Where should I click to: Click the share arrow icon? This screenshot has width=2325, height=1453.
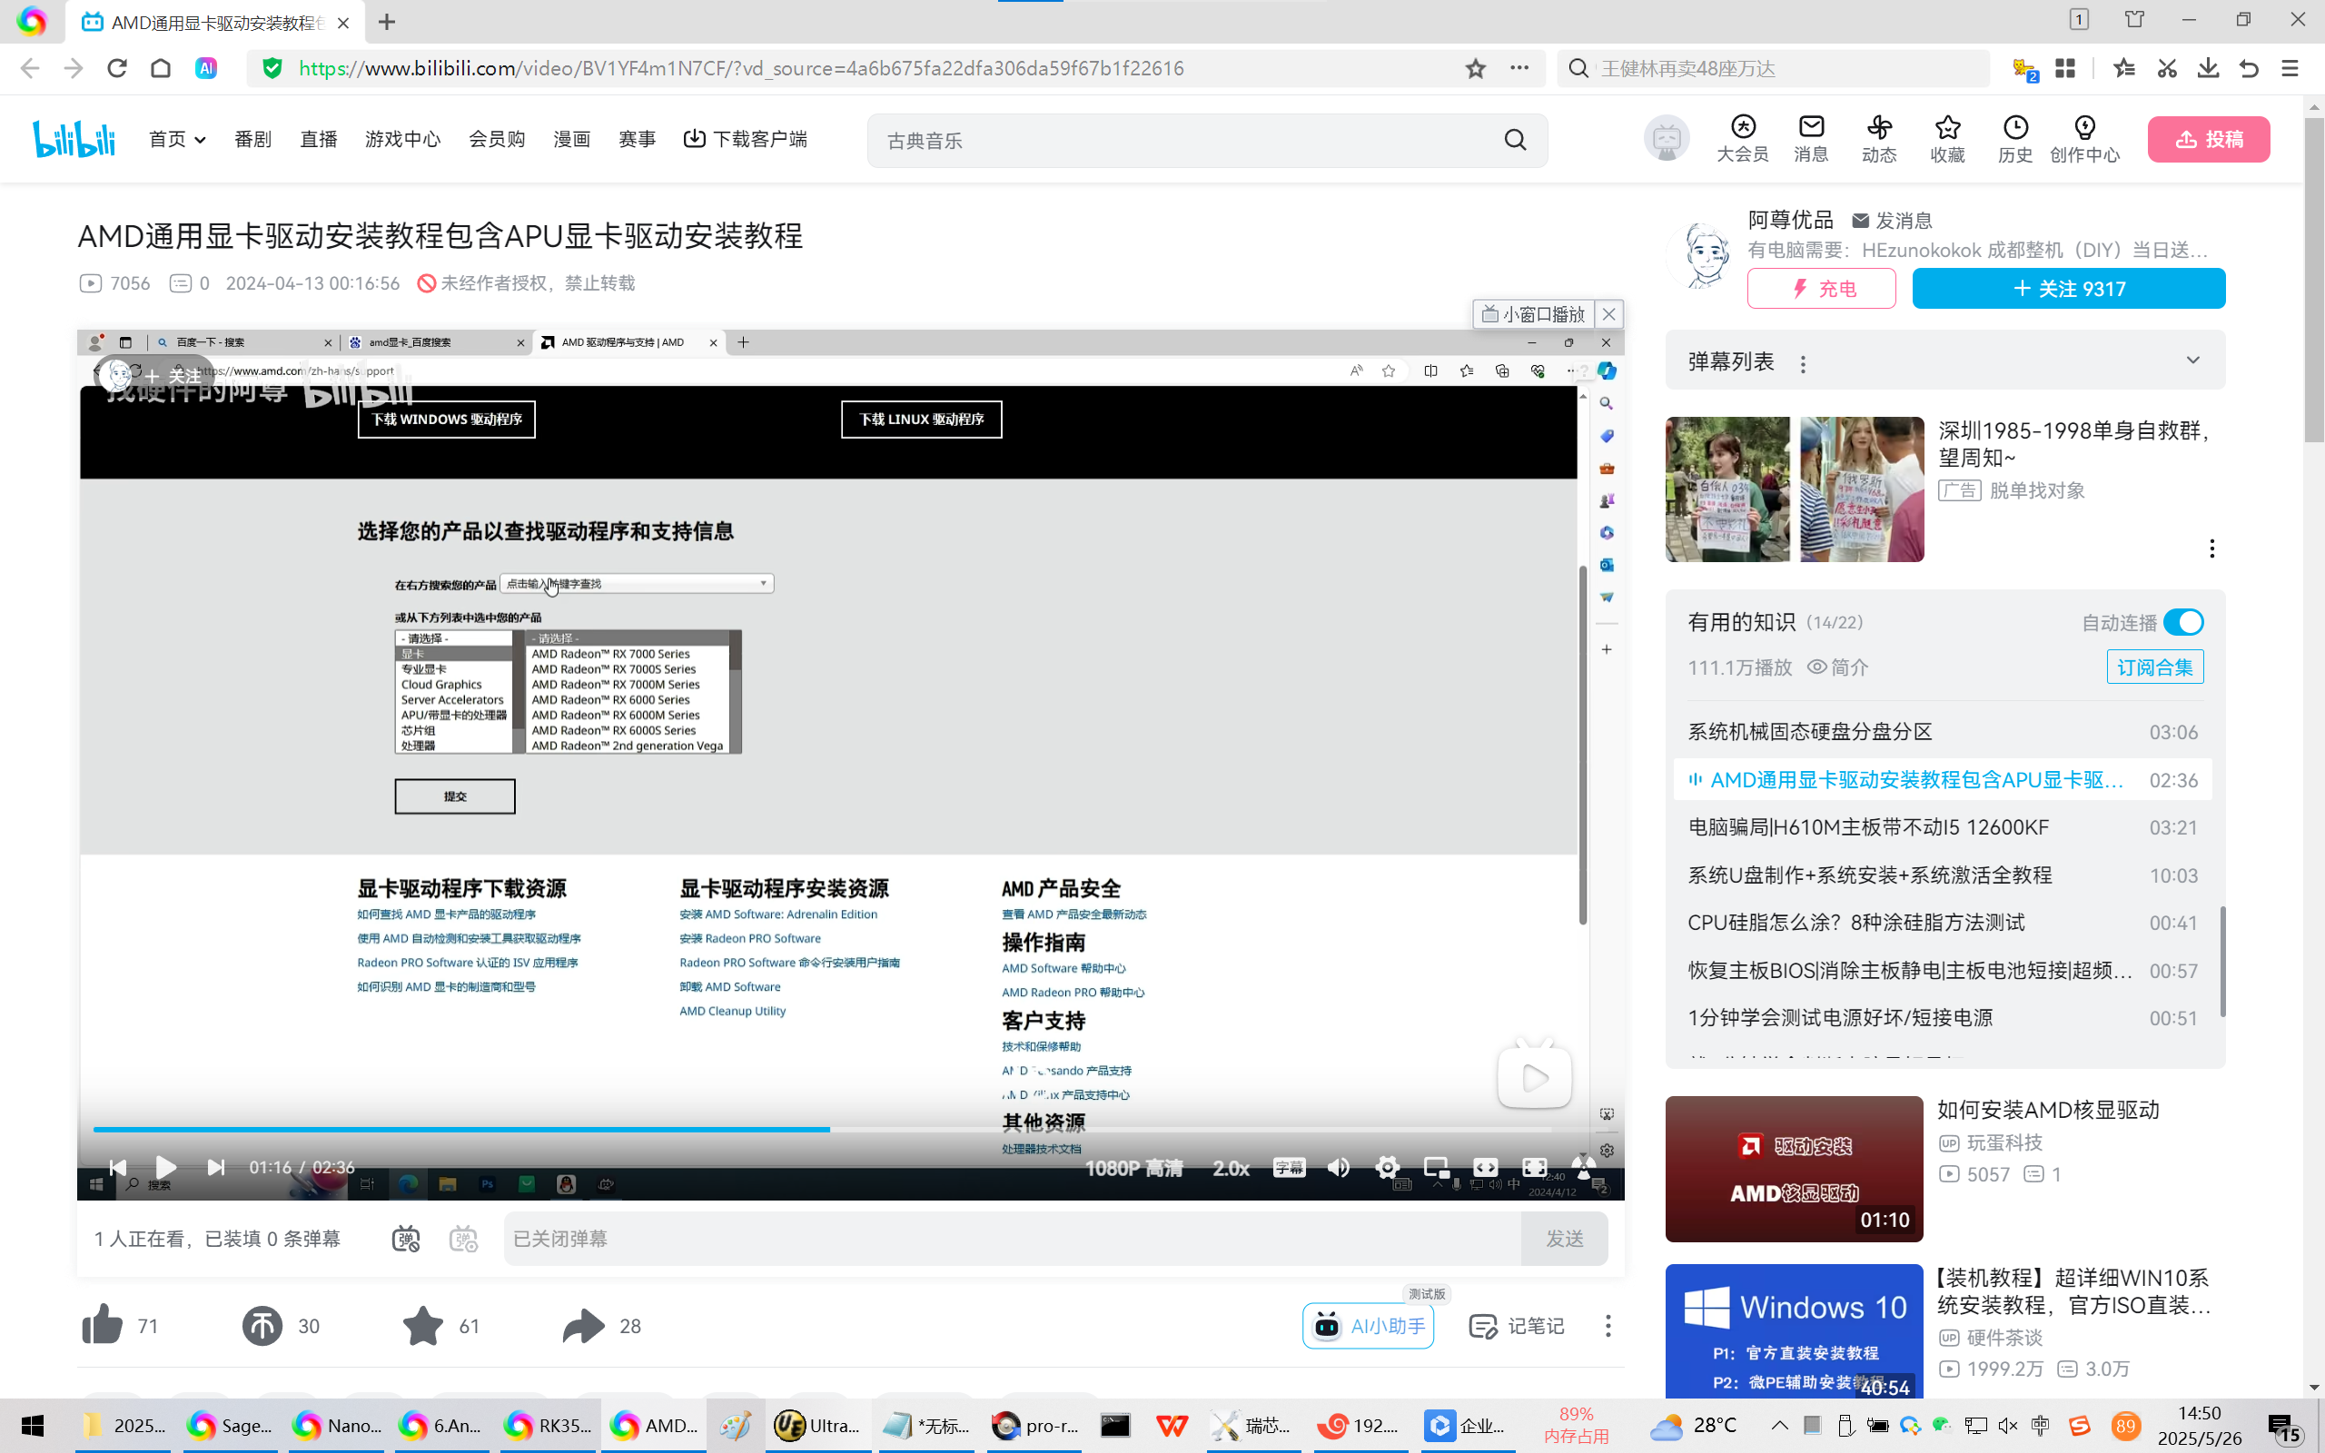pos(583,1325)
